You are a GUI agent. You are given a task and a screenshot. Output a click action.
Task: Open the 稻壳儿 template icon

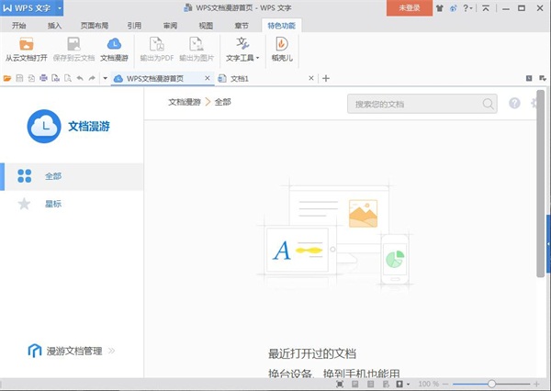(282, 44)
